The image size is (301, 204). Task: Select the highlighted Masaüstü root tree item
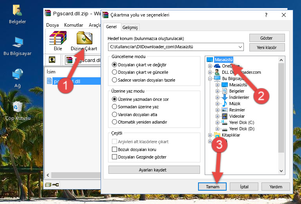pyautogui.click(x=223, y=60)
